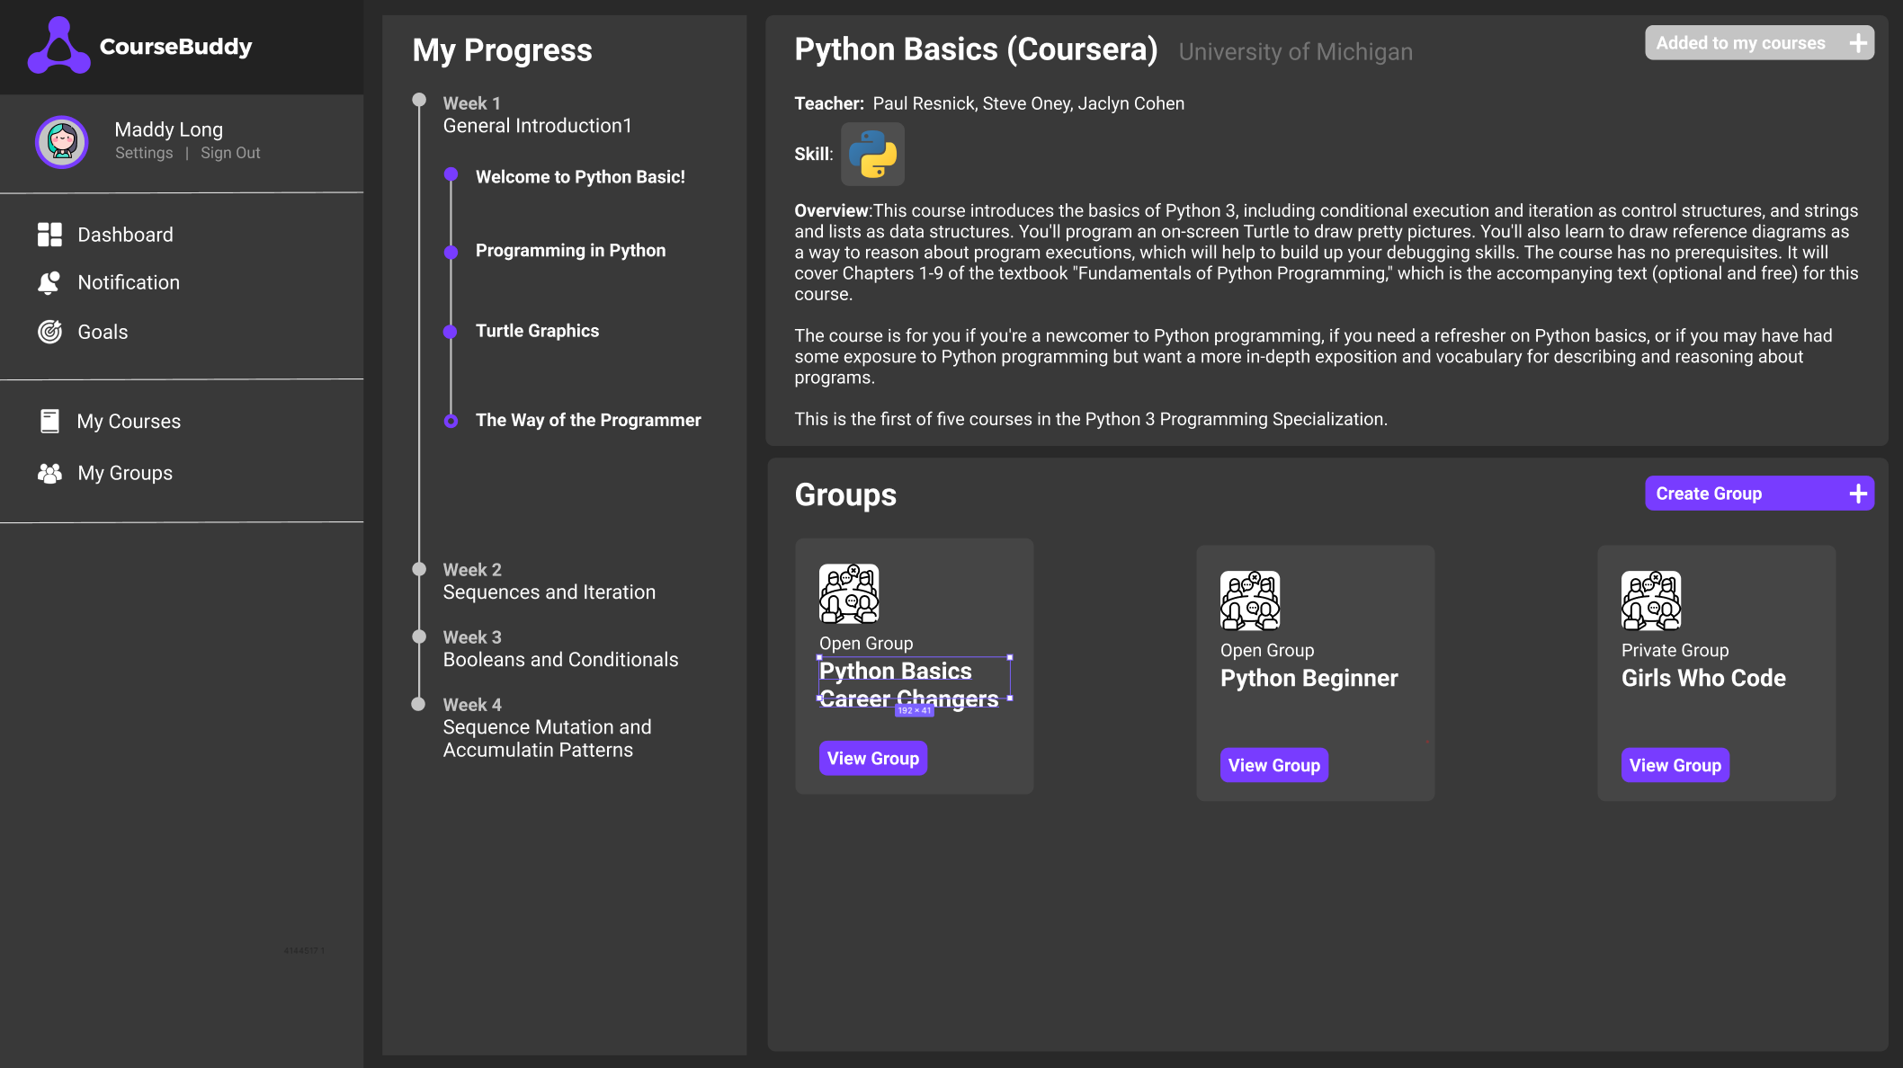View the Python Beginner group

[x=1273, y=765]
